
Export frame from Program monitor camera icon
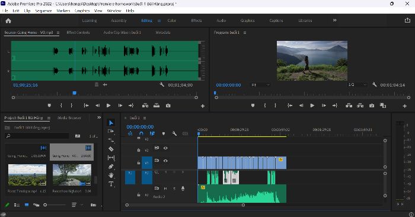372,106
